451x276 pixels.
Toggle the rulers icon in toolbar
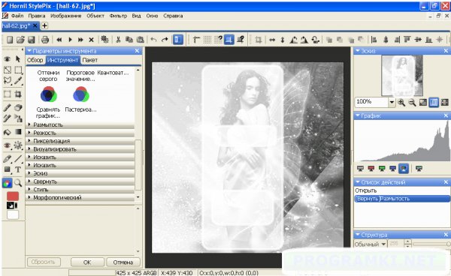196,40
